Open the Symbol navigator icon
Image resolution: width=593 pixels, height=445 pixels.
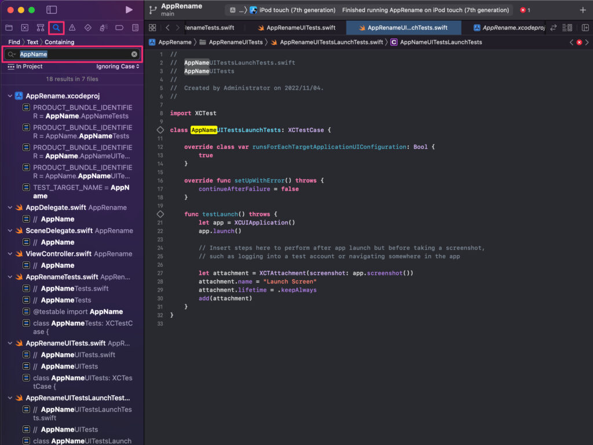(41, 28)
